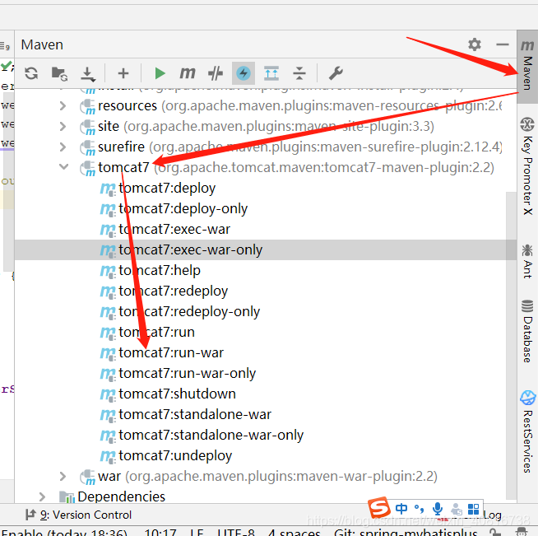The width and height of the screenshot is (538, 536).
Task: Select tomcat7:shutdown goal
Action: (178, 394)
